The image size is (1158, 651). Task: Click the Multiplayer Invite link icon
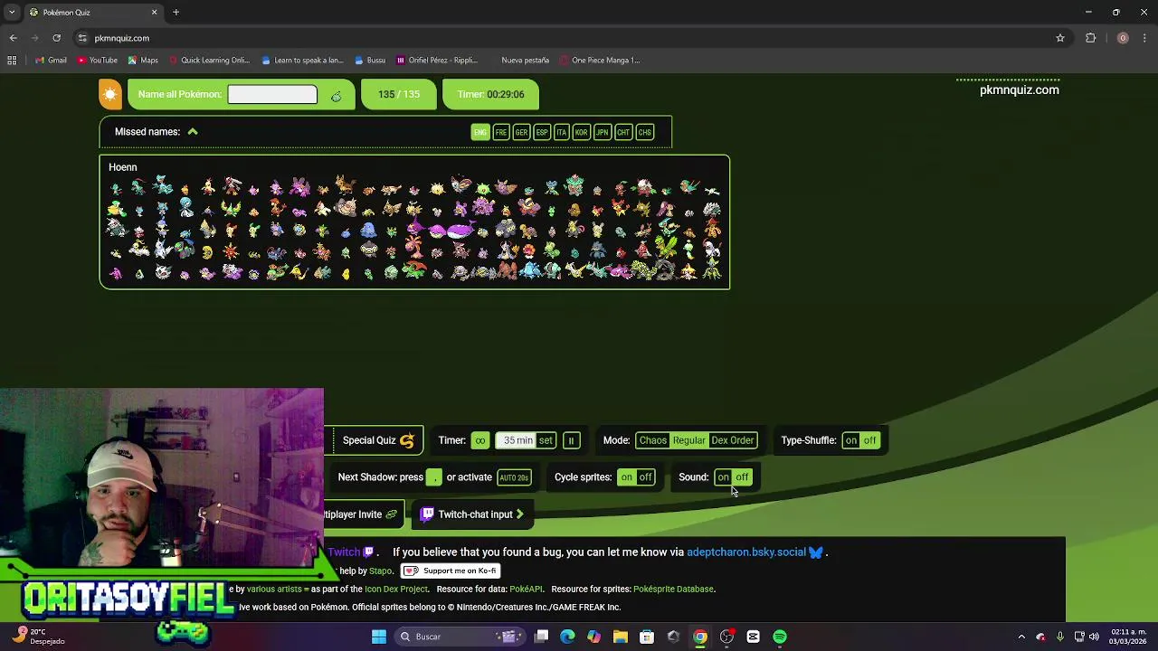[391, 514]
